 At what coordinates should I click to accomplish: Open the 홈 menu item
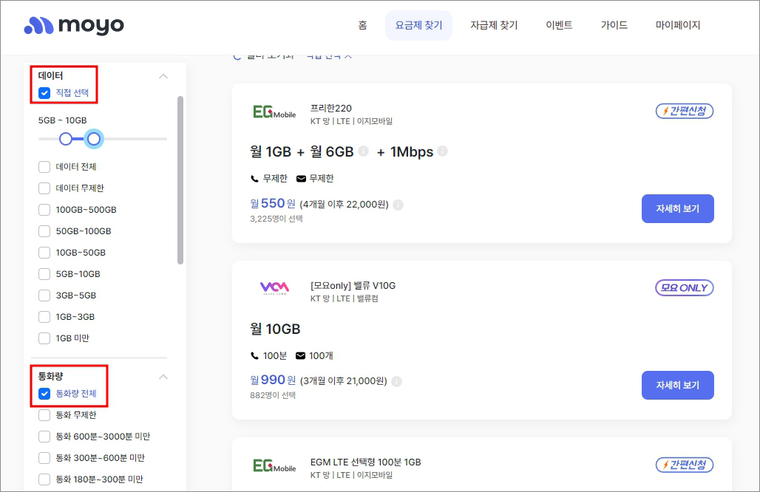pos(362,25)
